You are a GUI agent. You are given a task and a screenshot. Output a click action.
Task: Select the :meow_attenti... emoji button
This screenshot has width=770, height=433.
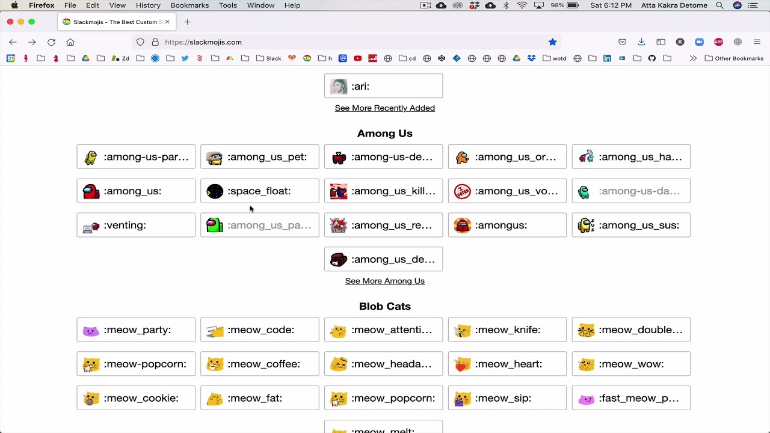pos(384,330)
